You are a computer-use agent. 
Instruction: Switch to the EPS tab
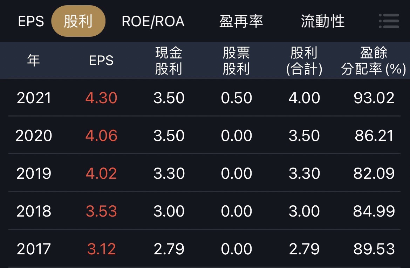31,21
